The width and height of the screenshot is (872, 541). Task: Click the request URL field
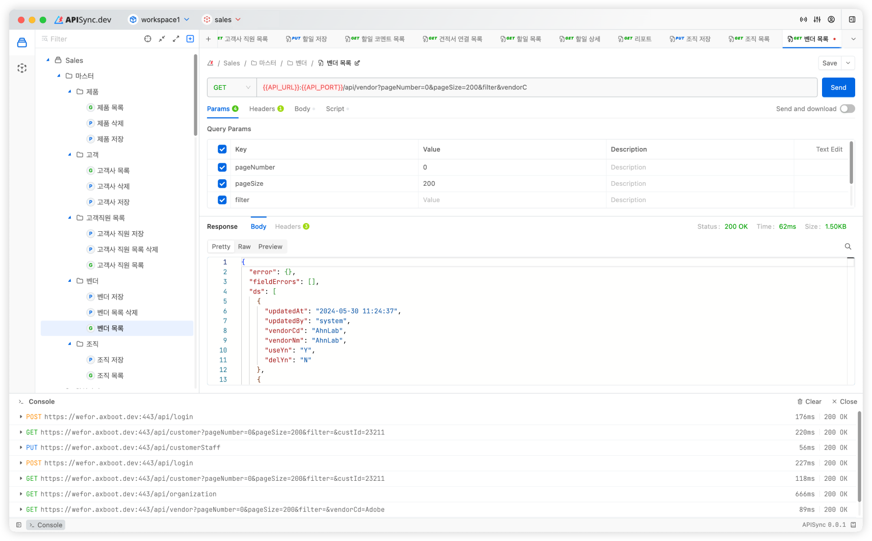tap(537, 87)
